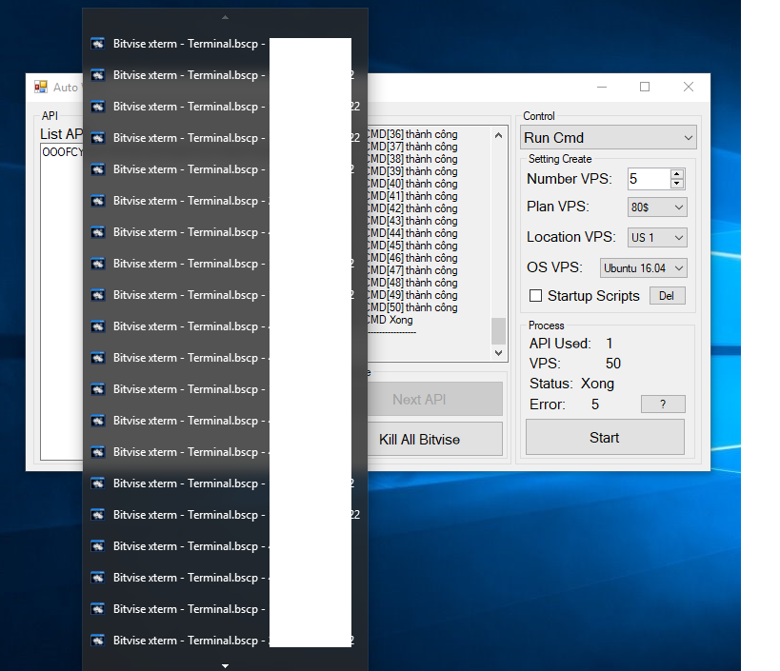This screenshot has width=780, height=671.
Task: Click the Bitvise icon of the topmost list entry
Action: pos(97,44)
